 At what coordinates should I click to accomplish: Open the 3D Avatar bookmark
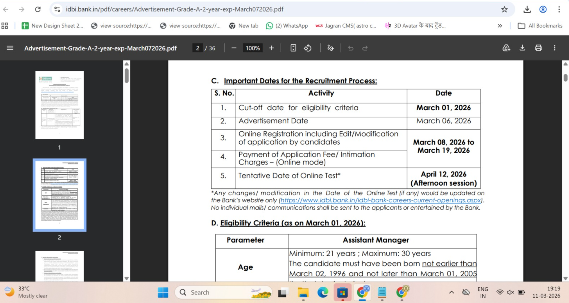[x=415, y=26]
